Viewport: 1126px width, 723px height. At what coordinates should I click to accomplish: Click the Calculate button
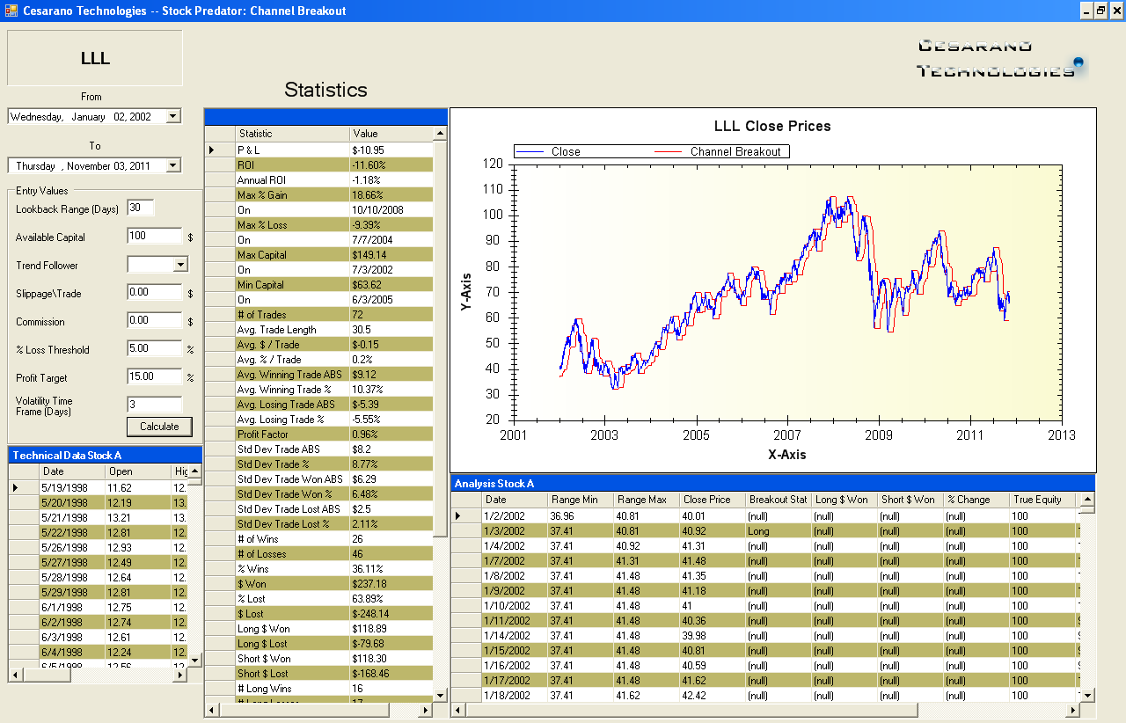159,427
